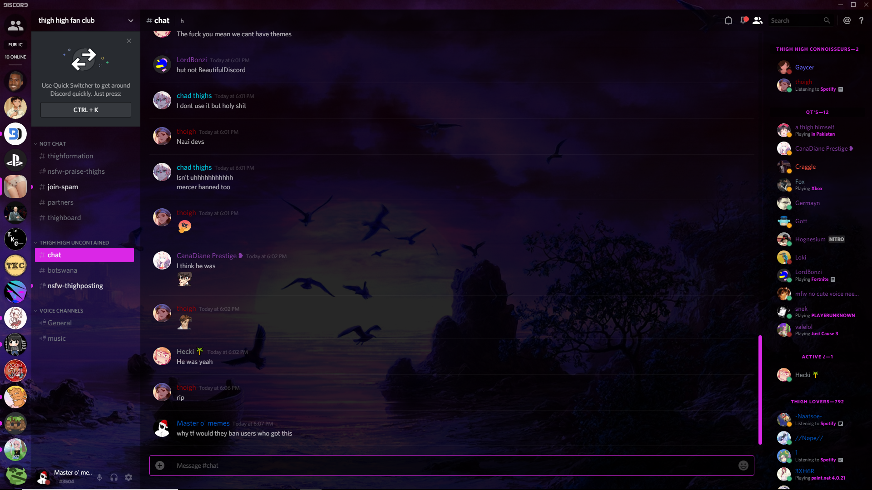The height and width of the screenshot is (490, 872).
Task: Mute the microphone
Action: 99,477
